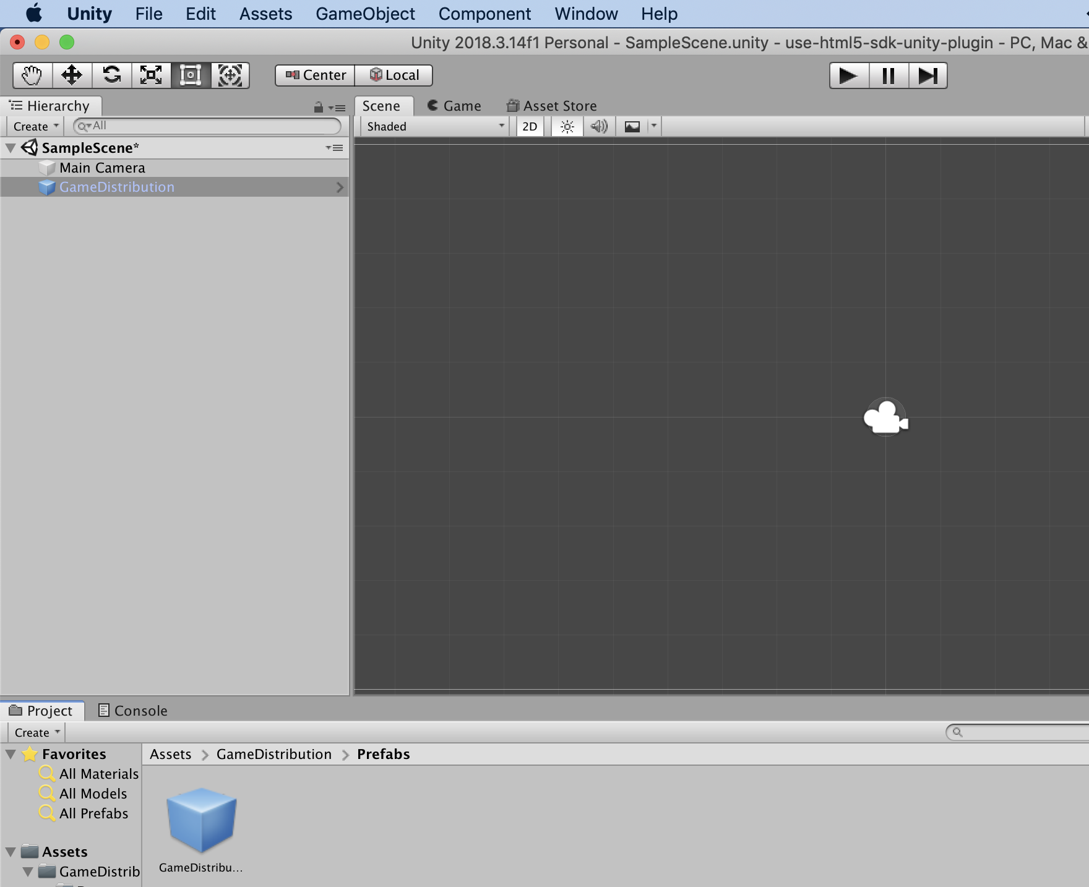Select camera gizmo in Scene view
This screenshot has height=887, width=1089.
pos(885,418)
